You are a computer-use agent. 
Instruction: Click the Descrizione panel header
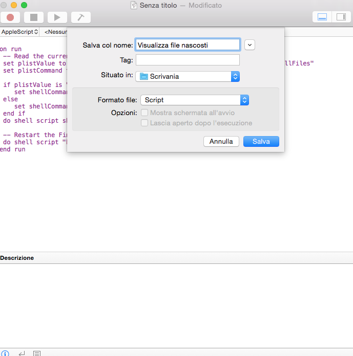17,258
